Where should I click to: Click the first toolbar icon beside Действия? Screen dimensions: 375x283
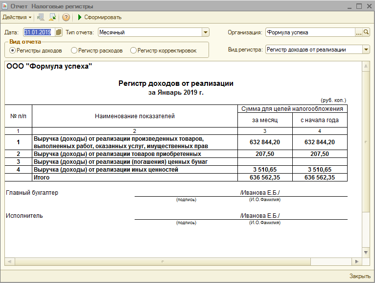pos(41,17)
